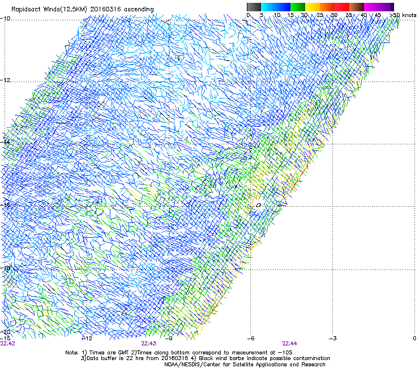The height and width of the screenshot is (368, 419).
Task: Select the '-12' latitude label on left axis
Action: 5,80
